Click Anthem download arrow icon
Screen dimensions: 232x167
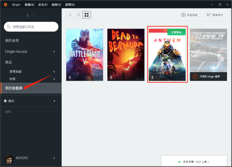(152, 77)
